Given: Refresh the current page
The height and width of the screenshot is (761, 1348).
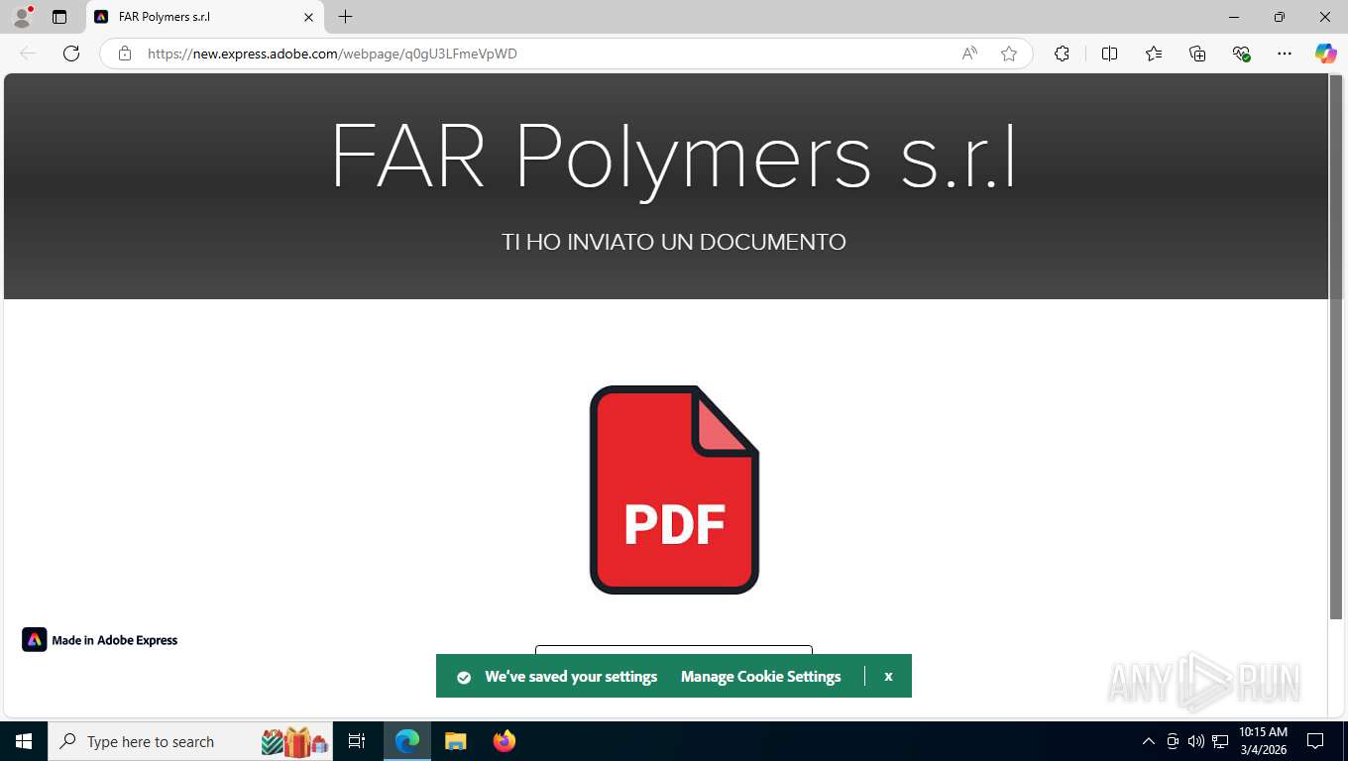Looking at the screenshot, I should [71, 54].
